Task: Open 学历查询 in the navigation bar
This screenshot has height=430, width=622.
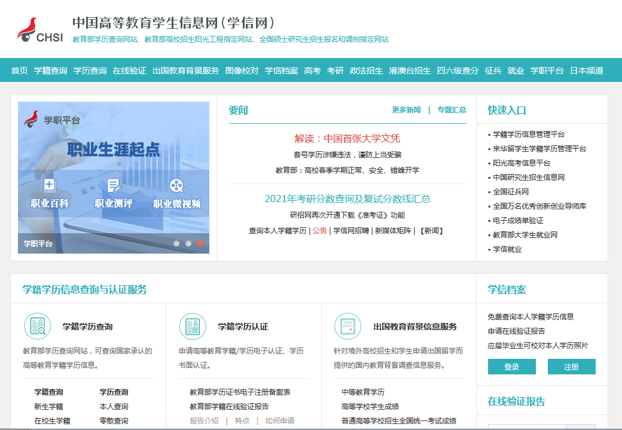Action: pos(90,71)
